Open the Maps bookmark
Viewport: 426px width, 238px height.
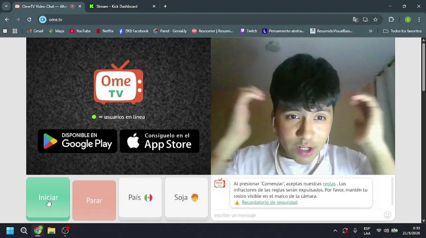[x=56, y=31]
